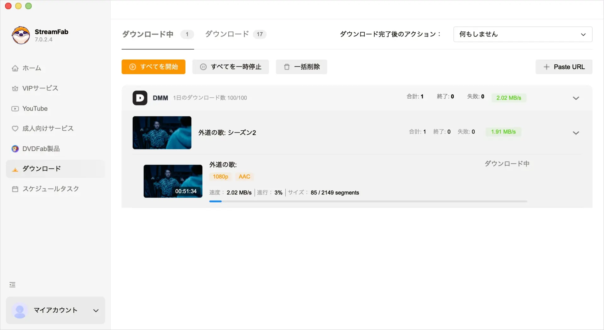Click the home icon in the sidebar
This screenshot has width=604, height=330.
click(x=15, y=68)
